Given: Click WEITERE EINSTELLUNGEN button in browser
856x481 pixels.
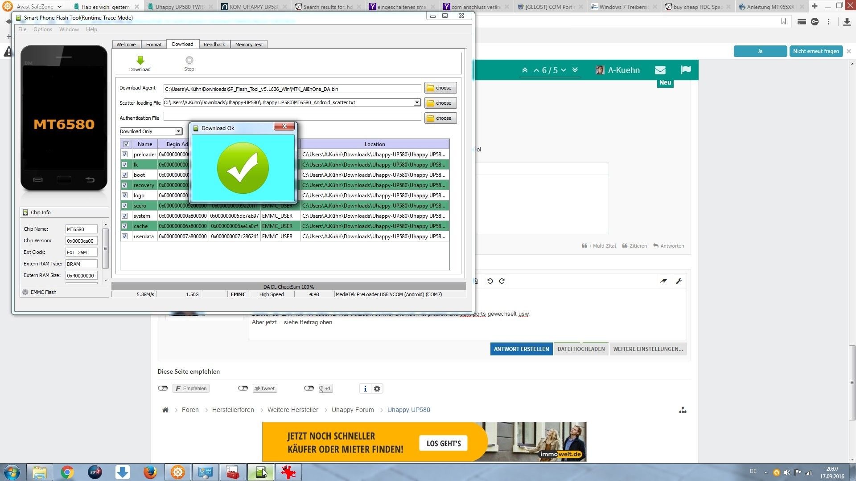Looking at the screenshot, I should click(648, 349).
